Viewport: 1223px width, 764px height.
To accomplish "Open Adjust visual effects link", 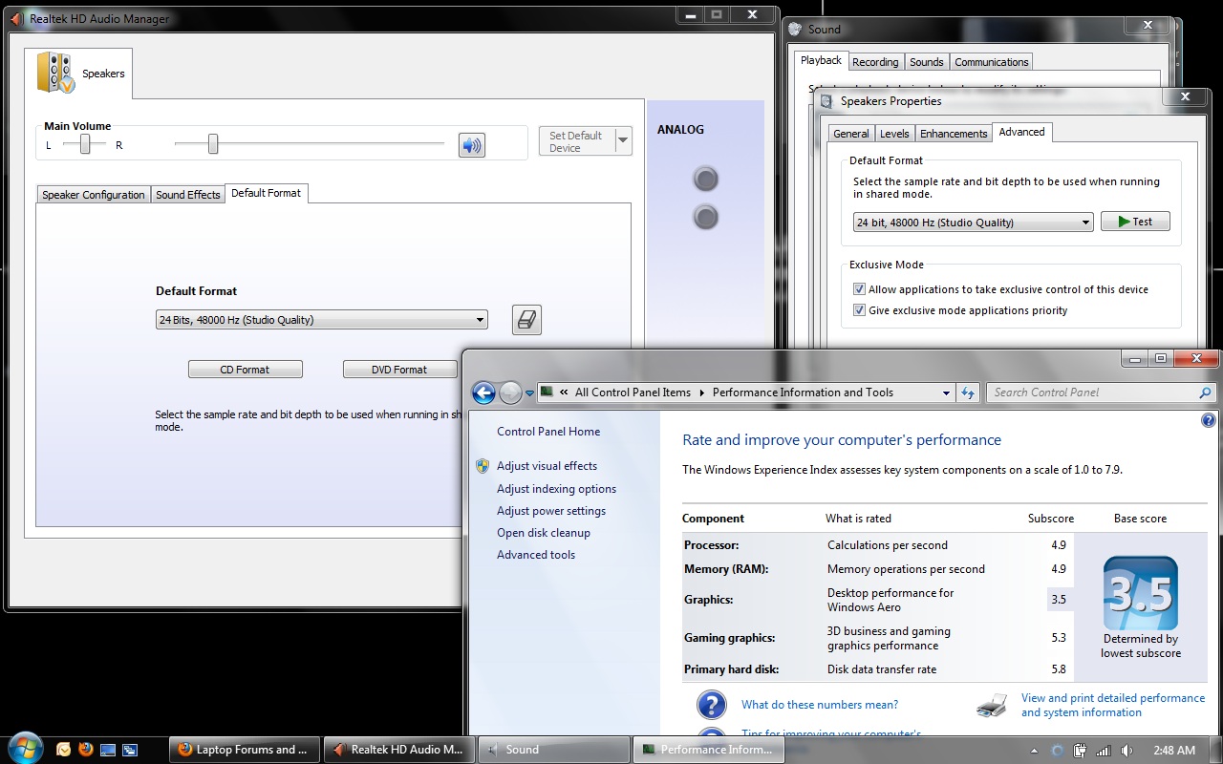I will [547, 466].
